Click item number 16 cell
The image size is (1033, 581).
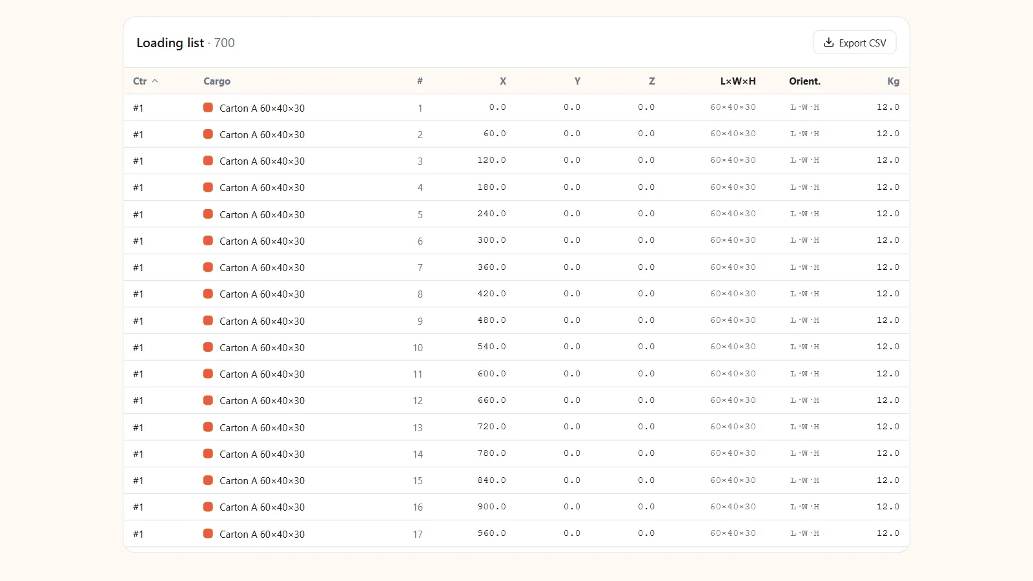click(x=418, y=507)
